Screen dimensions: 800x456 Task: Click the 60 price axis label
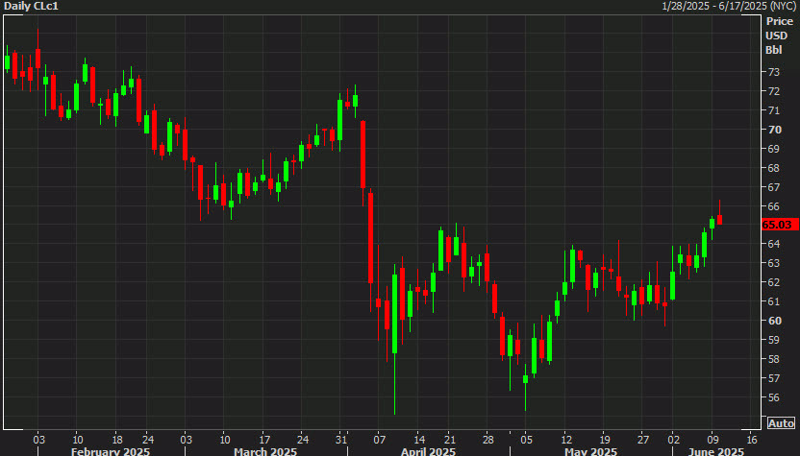tap(774, 321)
